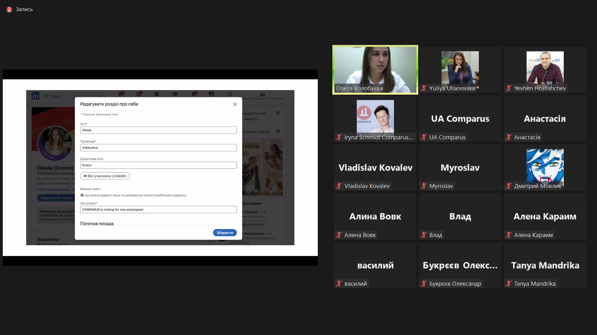Click muted mic icon of Дмитрий Мовлик
The width and height of the screenshot is (597, 335).
click(x=509, y=186)
